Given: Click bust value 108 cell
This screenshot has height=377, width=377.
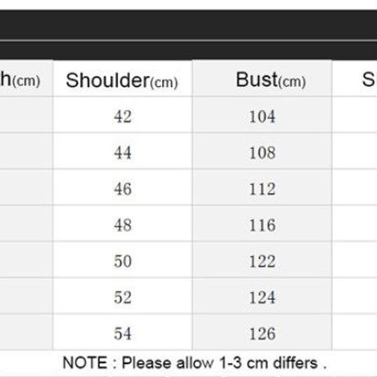Looking at the screenshot, I should pos(262,151).
